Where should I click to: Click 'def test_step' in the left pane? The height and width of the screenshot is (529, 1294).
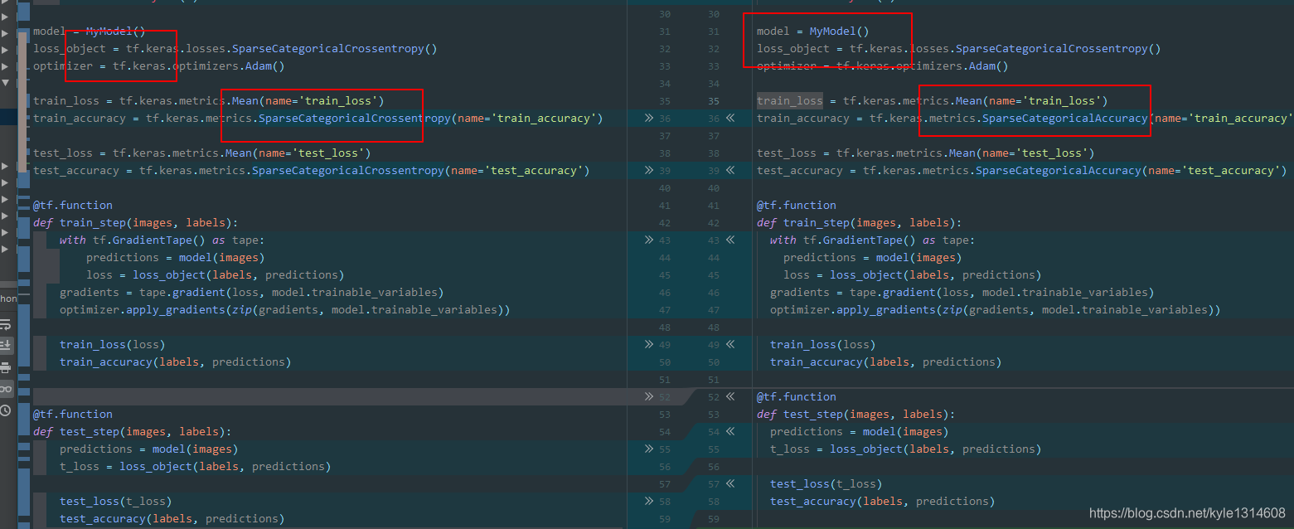[x=76, y=432]
